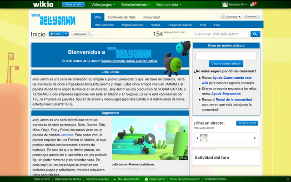Click the 154 páginas en el wiki counter
The image size is (291, 182).
(169, 34)
